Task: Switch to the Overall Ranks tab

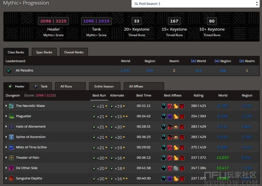Action: coord(74,52)
